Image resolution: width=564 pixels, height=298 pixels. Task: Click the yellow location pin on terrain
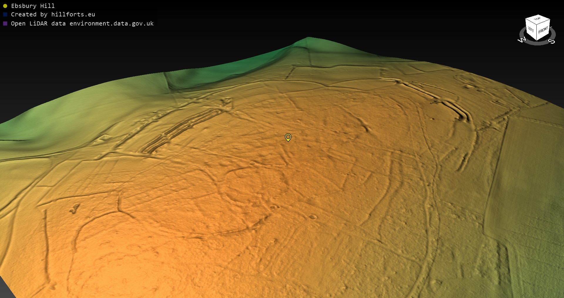pyautogui.click(x=288, y=137)
